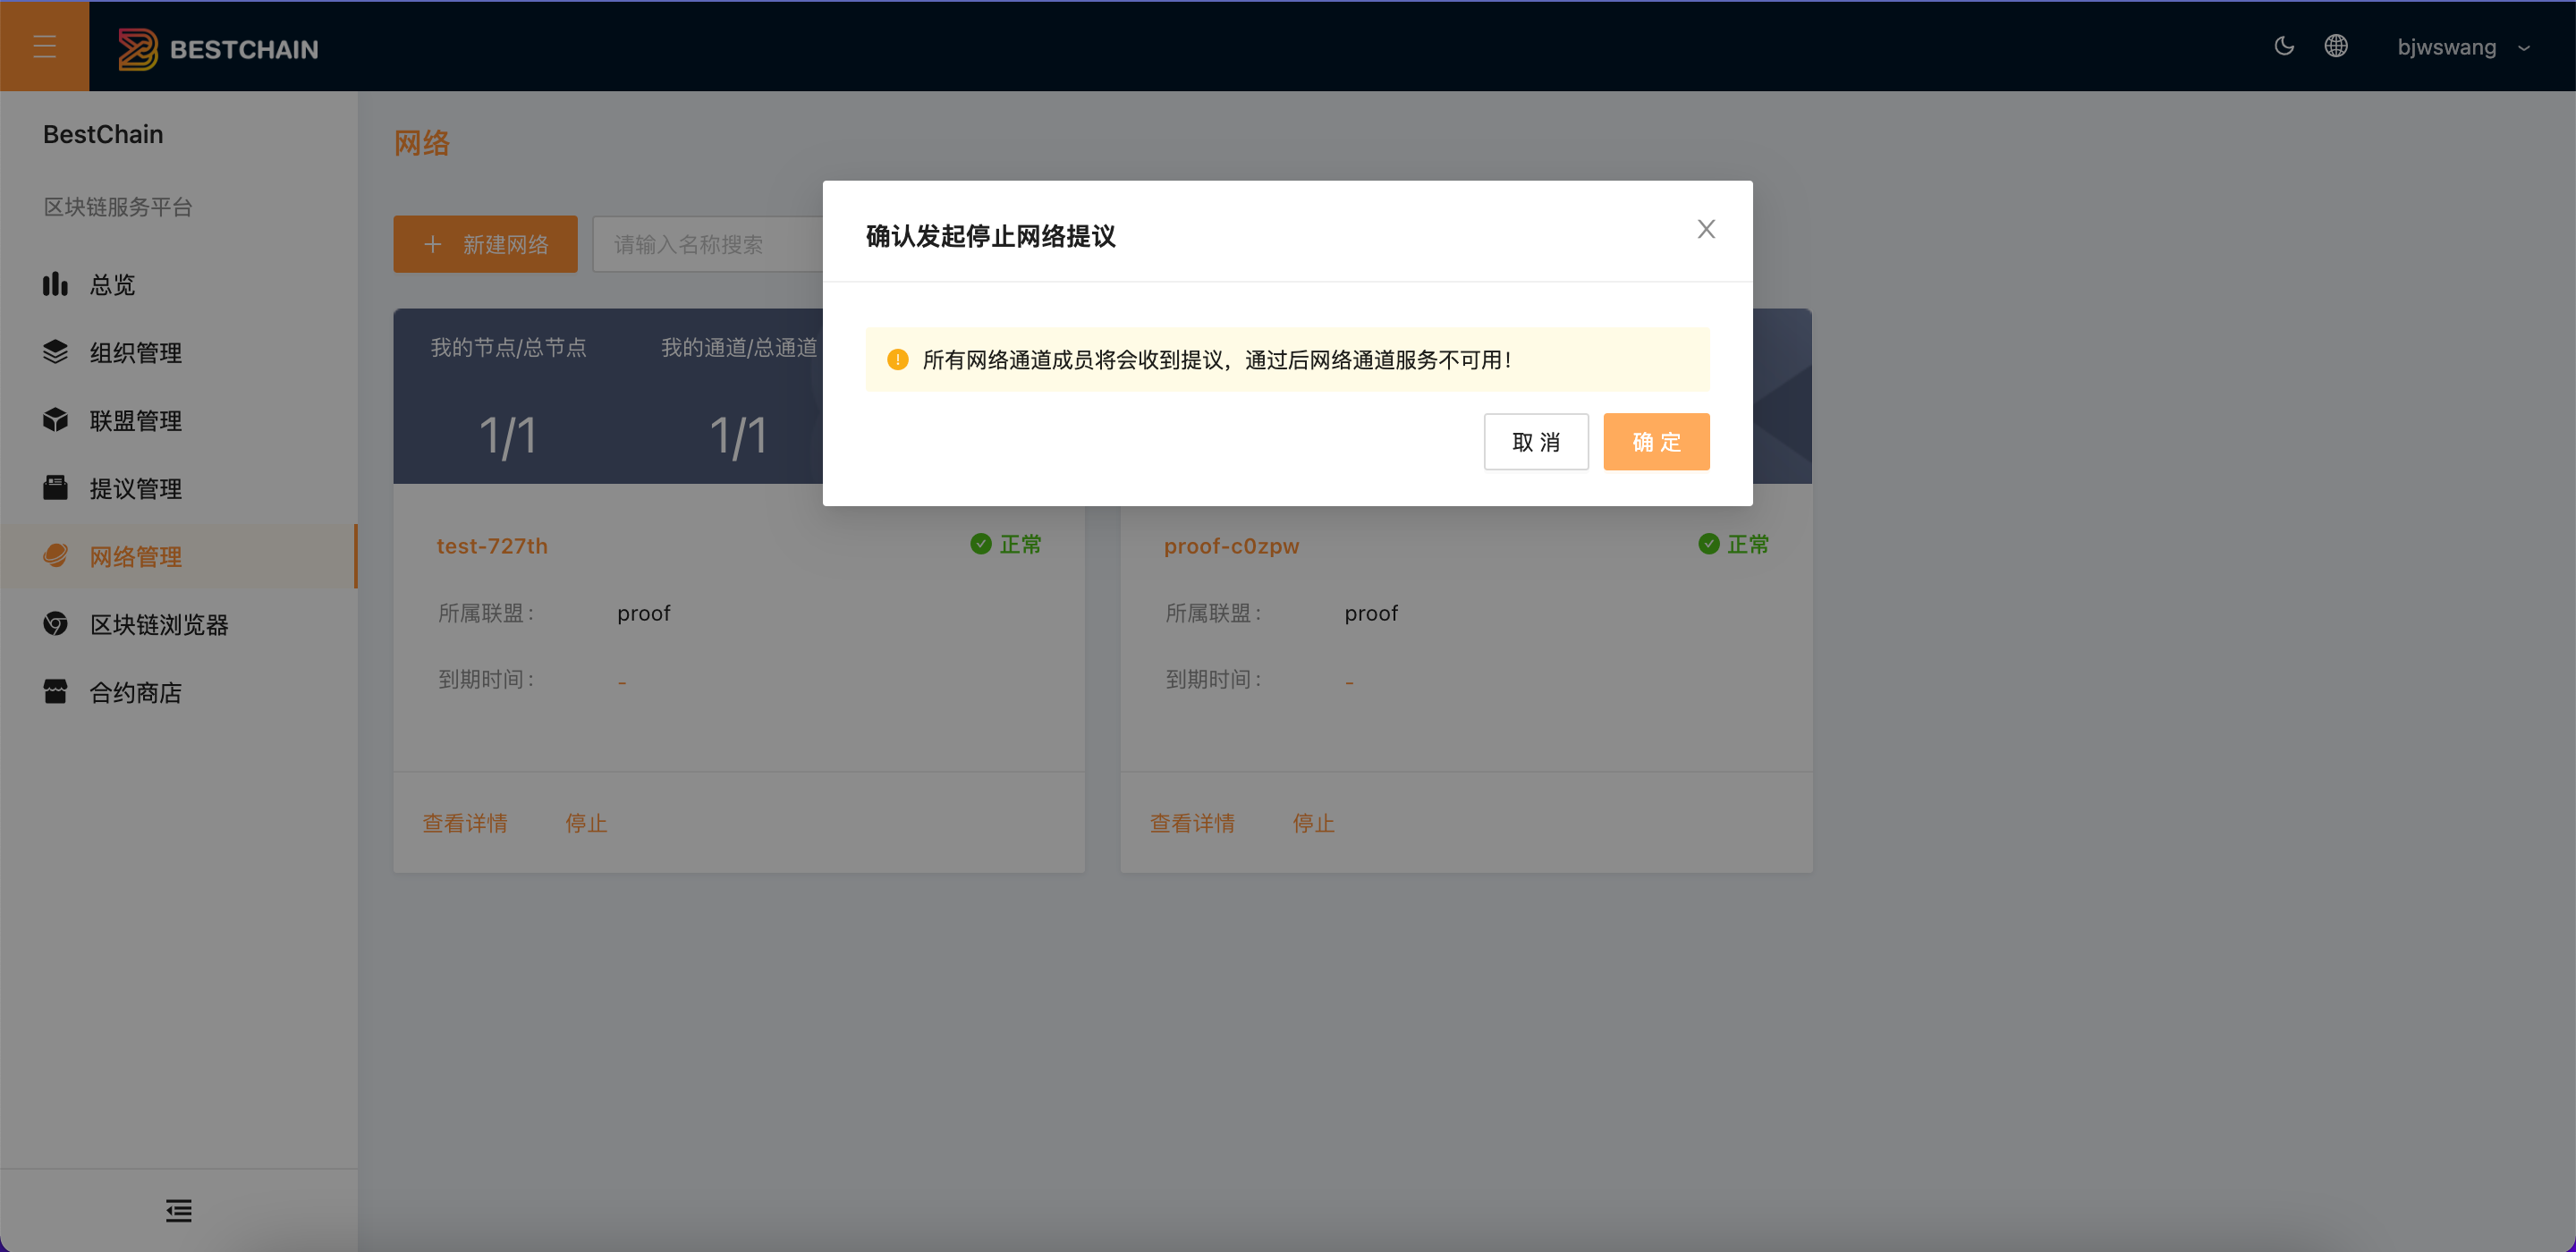The height and width of the screenshot is (1252, 2576).
Task: Click 新建网络 button
Action: click(485, 244)
